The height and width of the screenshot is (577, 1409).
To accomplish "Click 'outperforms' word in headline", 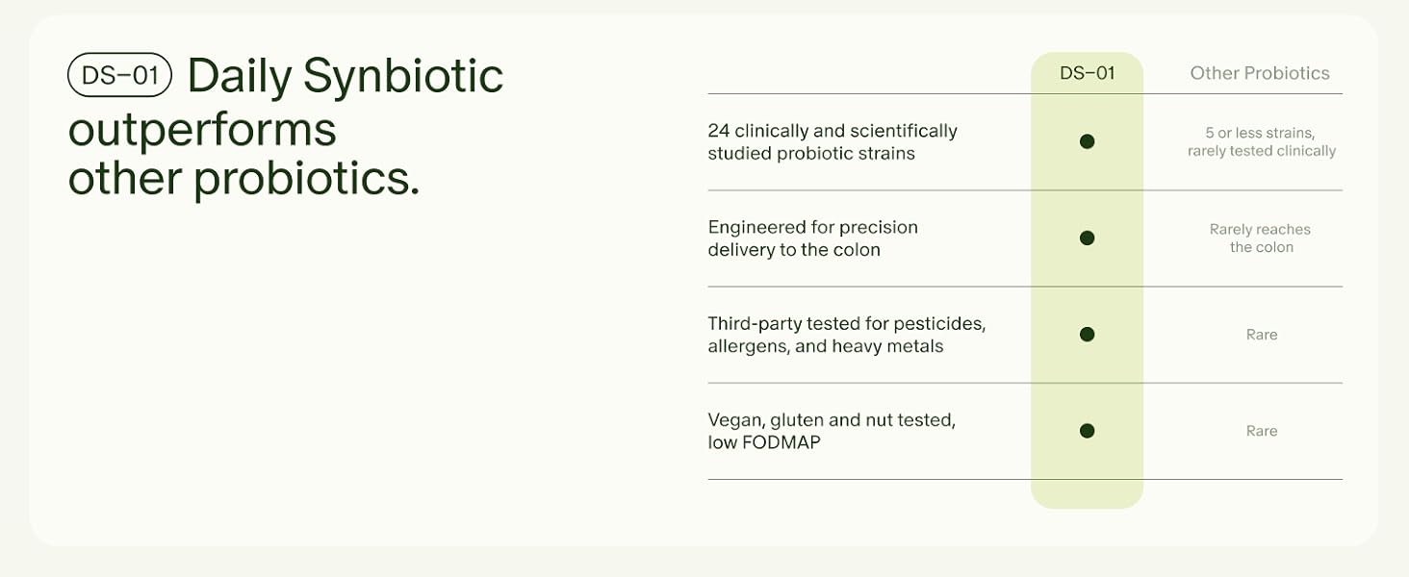I will point(202,130).
